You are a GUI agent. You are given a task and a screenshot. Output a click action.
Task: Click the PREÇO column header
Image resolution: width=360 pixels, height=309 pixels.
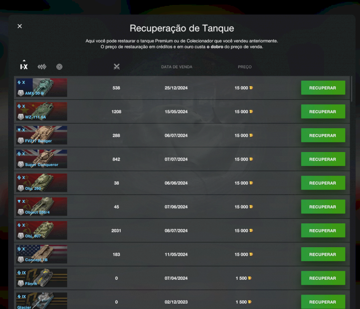click(x=245, y=67)
